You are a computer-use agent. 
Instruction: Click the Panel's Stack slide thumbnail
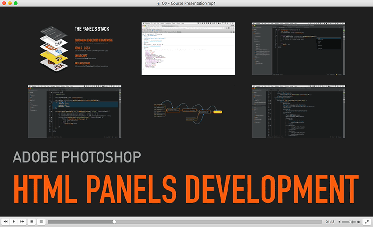(75, 49)
